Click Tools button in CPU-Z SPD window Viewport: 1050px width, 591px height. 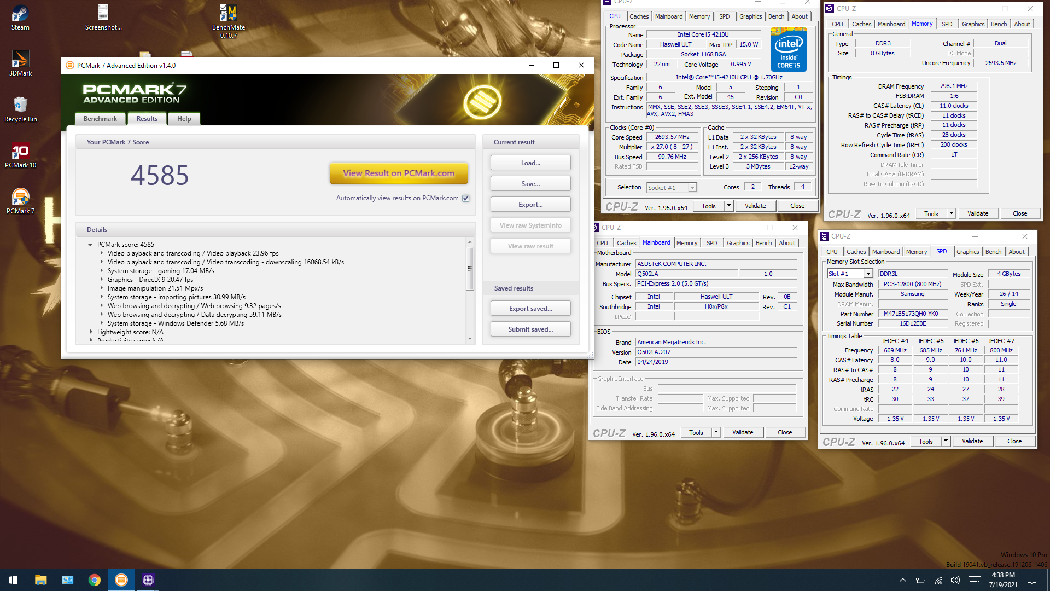click(x=926, y=441)
